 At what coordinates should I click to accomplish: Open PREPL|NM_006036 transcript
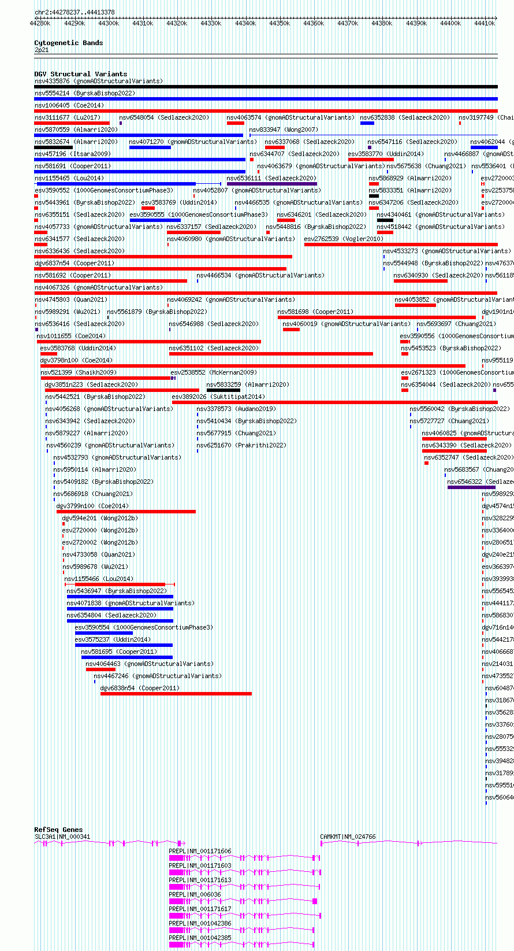coord(243,901)
